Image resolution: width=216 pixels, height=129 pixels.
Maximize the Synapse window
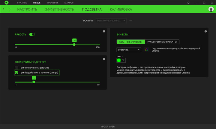click(204, 3)
